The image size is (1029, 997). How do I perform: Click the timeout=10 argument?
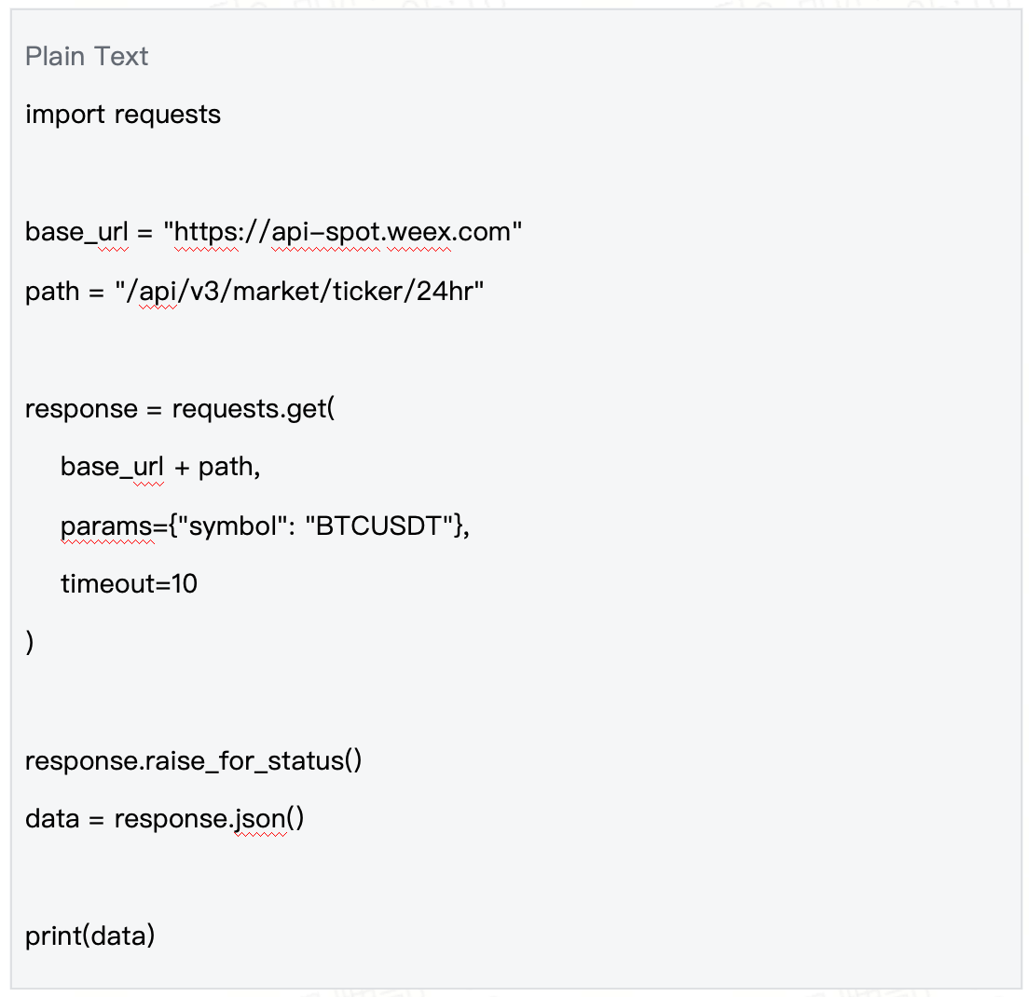[129, 584]
